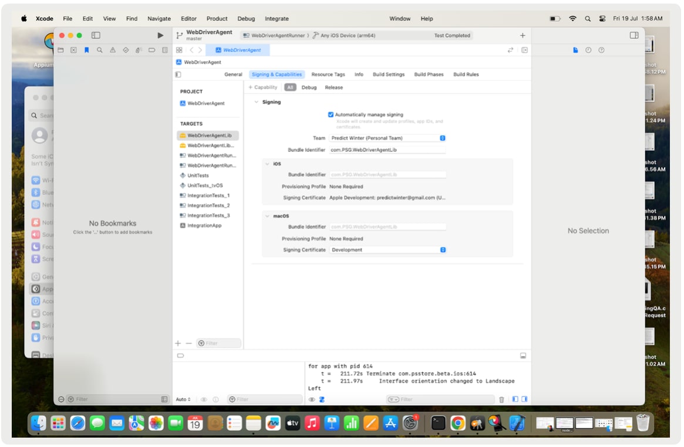The width and height of the screenshot is (684, 447).
Task: Select the IntegrationApp target
Action: 204,225
